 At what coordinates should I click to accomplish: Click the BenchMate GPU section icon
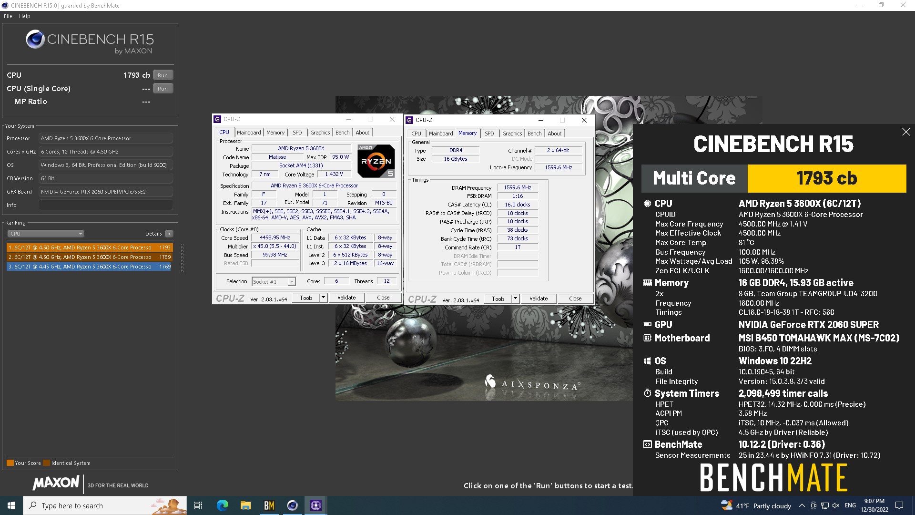point(647,325)
